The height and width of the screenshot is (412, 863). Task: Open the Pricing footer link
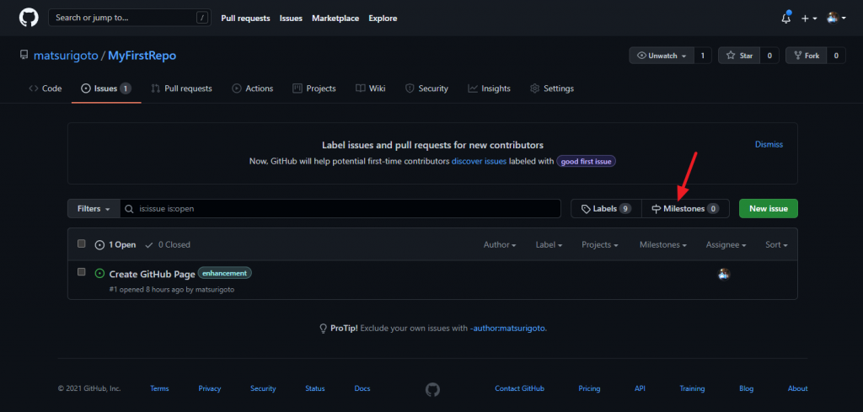[589, 388]
